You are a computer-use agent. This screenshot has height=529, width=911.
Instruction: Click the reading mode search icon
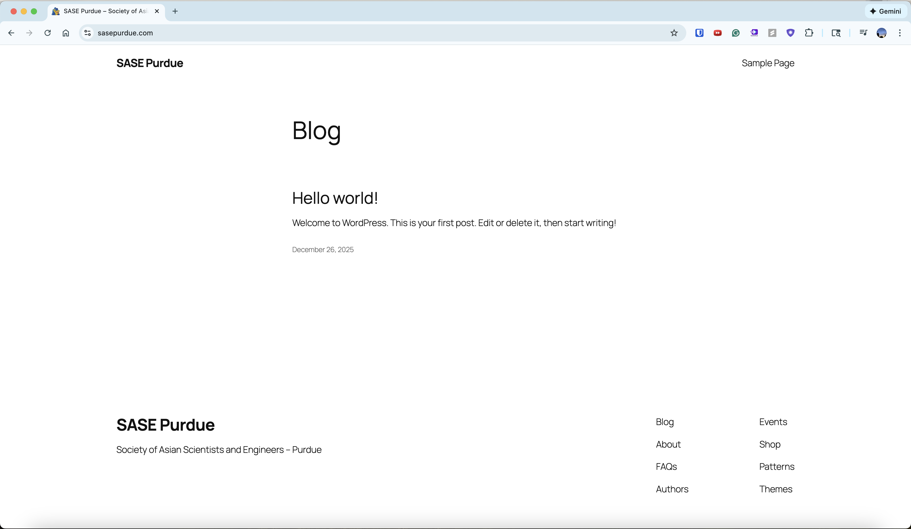(836, 33)
